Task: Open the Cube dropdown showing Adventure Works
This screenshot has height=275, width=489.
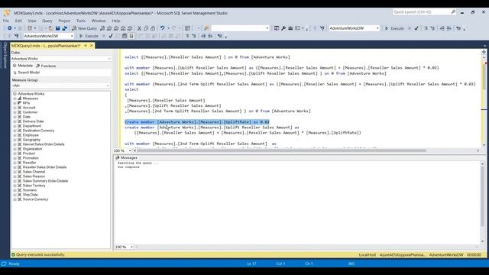Action: pos(61,59)
